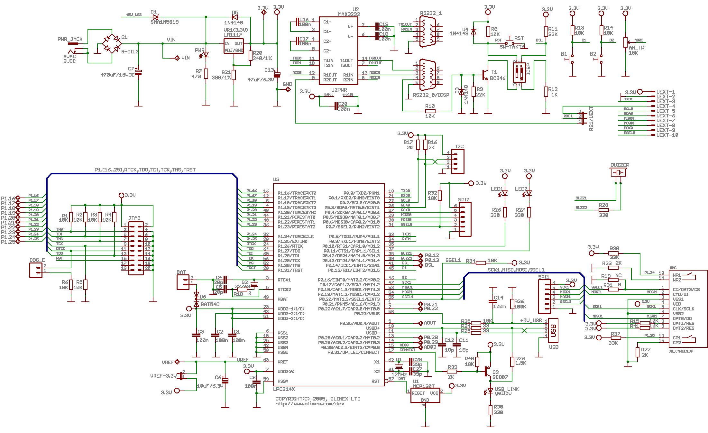Select the P0.31/UP_LED/CONNECT pin name

pos(354,352)
